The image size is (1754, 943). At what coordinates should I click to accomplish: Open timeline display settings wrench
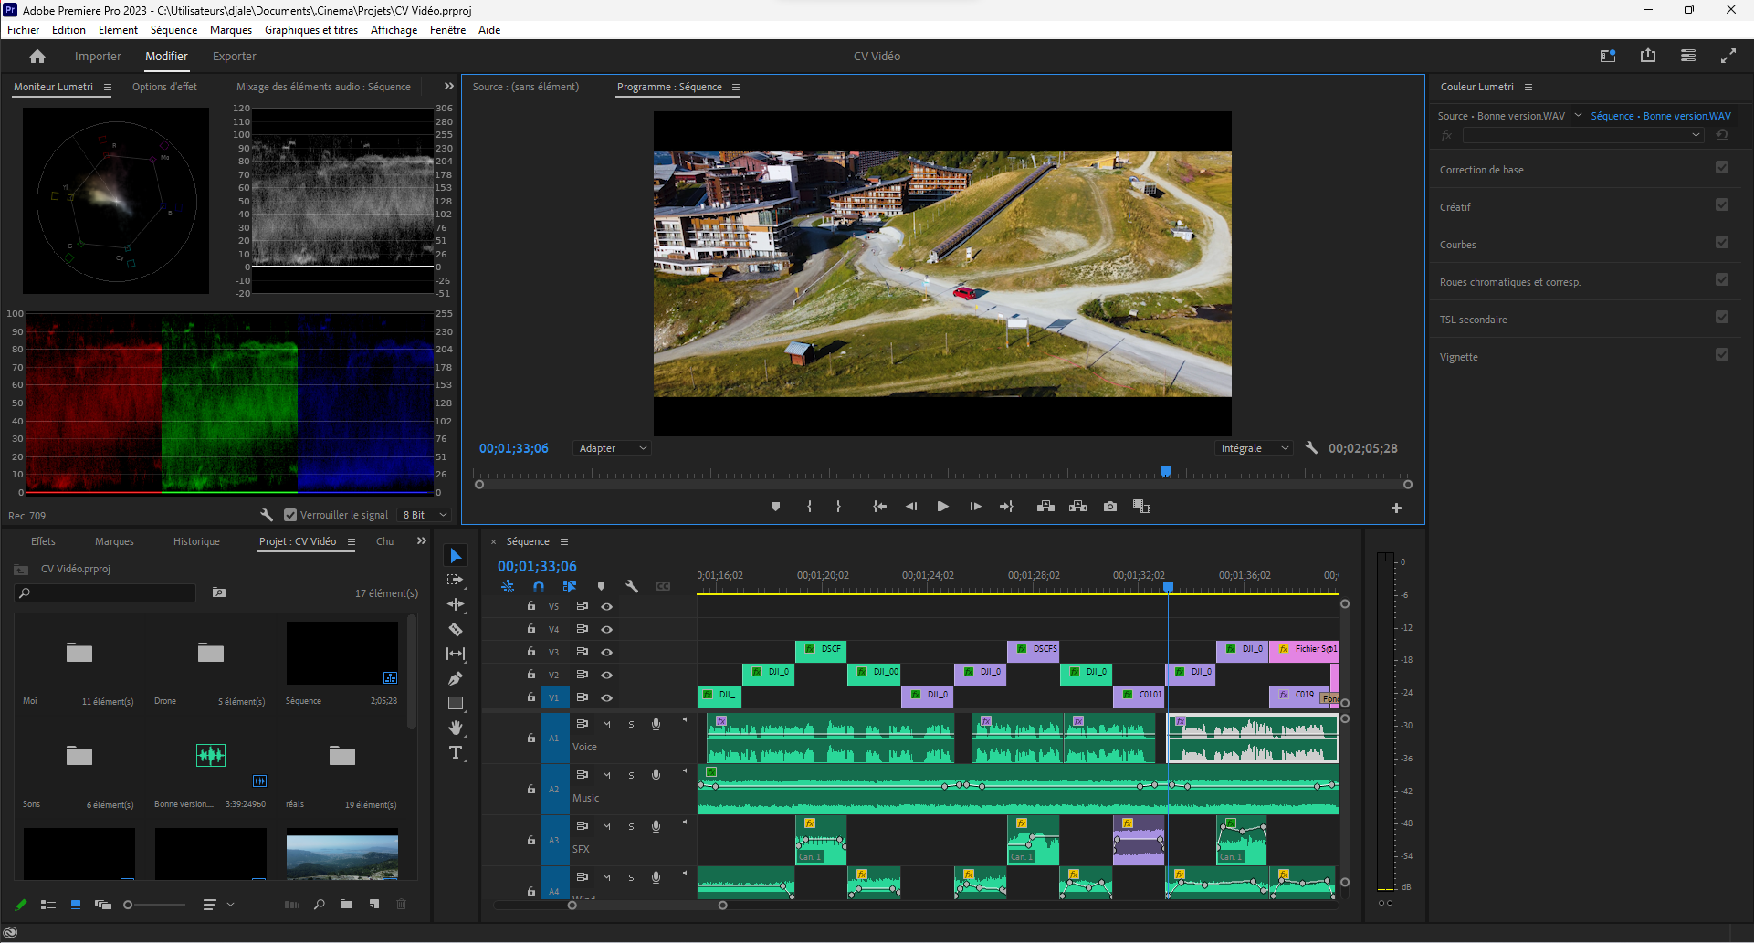631,586
